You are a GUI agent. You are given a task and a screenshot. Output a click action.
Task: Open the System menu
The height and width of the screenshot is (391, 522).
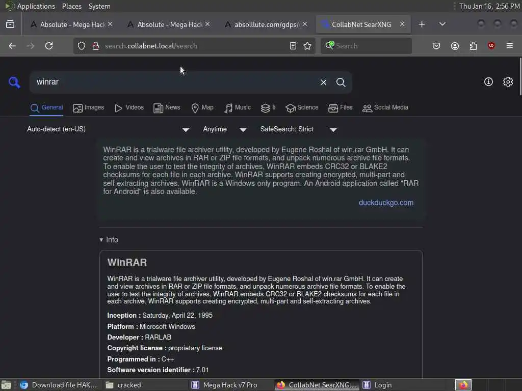(x=99, y=6)
